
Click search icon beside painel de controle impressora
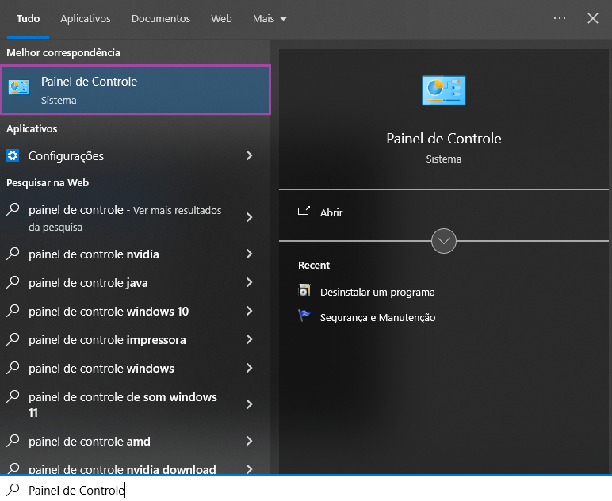(13, 339)
